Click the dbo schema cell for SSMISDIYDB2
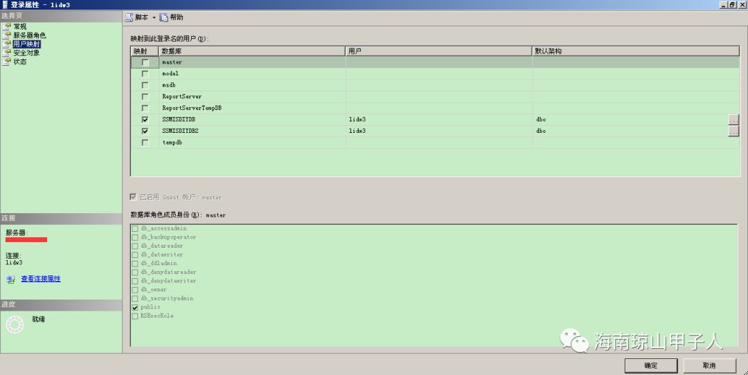The height and width of the screenshot is (375, 748). [x=630, y=131]
